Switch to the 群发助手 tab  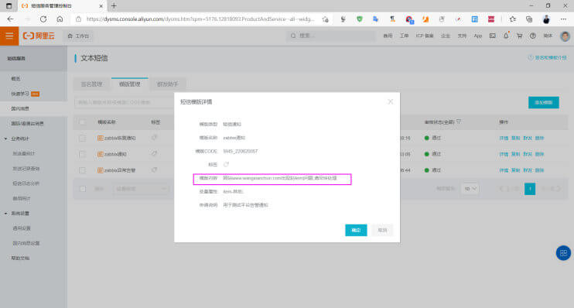point(168,84)
